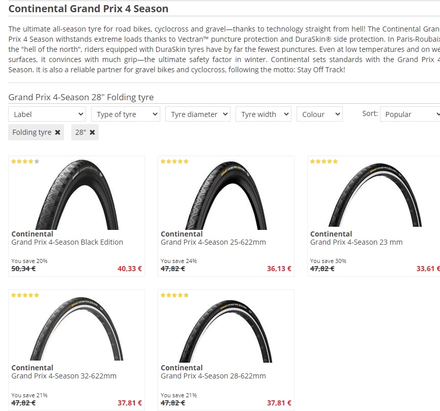View the 32-622mm tyre thumbnail
This screenshot has width=440, height=411.
pyautogui.click(x=77, y=329)
